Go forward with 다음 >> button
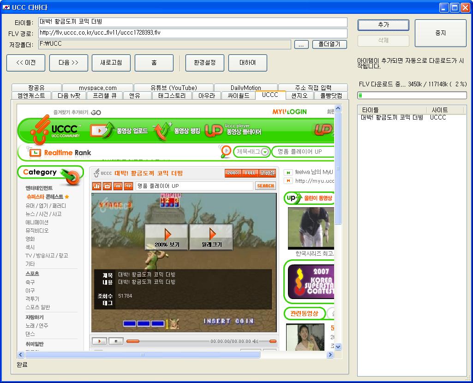473x383 pixels. coord(68,63)
